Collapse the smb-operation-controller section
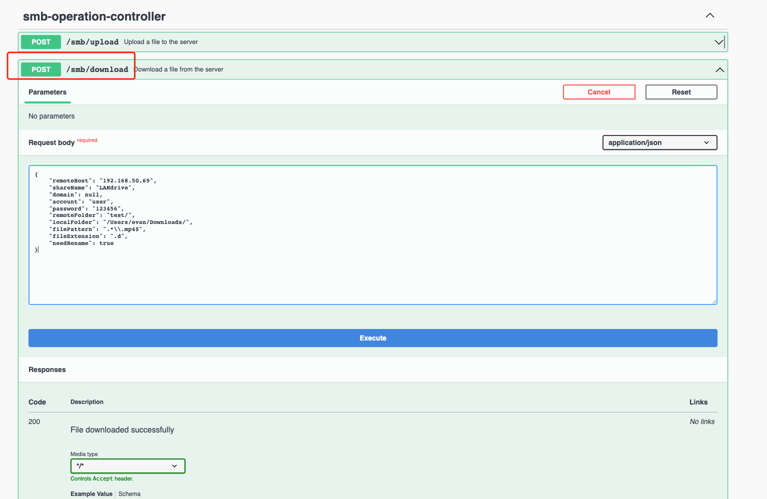This screenshot has width=767, height=499. (709, 15)
